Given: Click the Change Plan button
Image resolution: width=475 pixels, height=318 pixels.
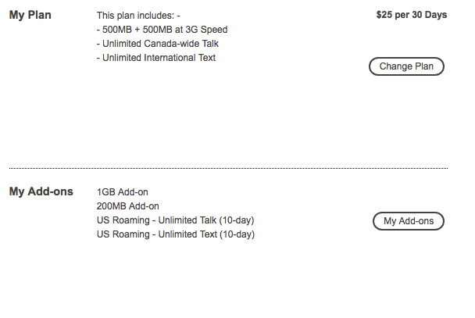Looking at the screenshot, I should (406, 66).
